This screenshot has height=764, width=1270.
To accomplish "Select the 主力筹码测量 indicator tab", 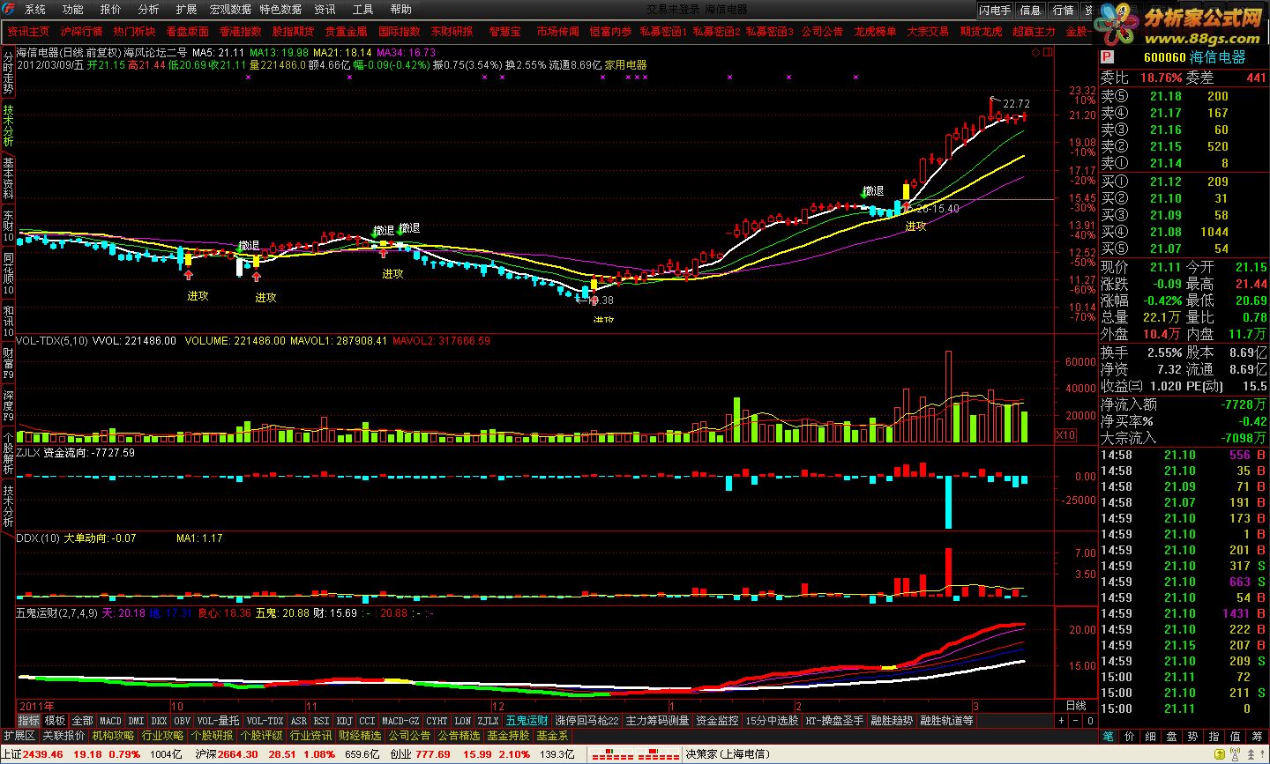I will tap(657, 721).
